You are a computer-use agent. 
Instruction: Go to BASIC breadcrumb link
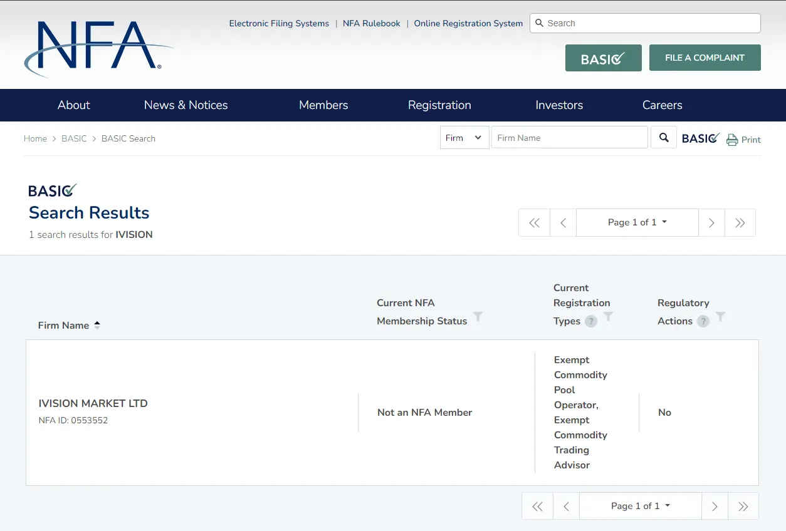tap(74, 138)
